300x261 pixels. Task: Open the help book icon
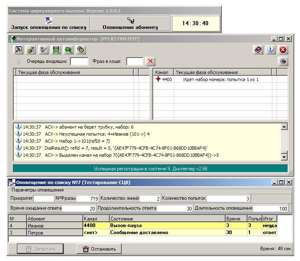point(258,50)
